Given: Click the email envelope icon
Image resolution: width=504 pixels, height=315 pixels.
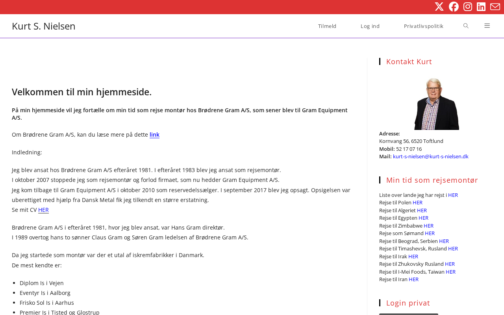Looking at the screenshot, I should pyautogui.click(x=495, y=7).
